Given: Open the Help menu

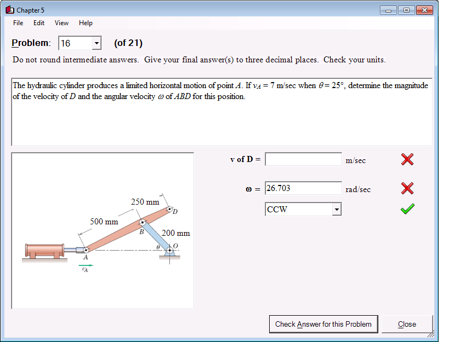Looking at the screenshot, I should [x=86, y=23].
